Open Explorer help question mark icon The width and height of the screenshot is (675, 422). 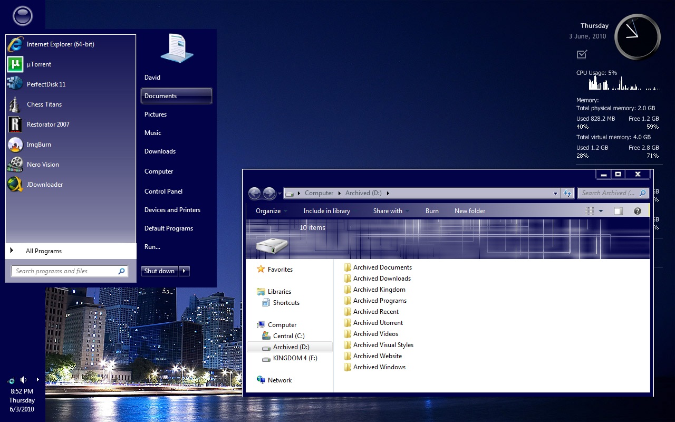(x=638, y=211)
